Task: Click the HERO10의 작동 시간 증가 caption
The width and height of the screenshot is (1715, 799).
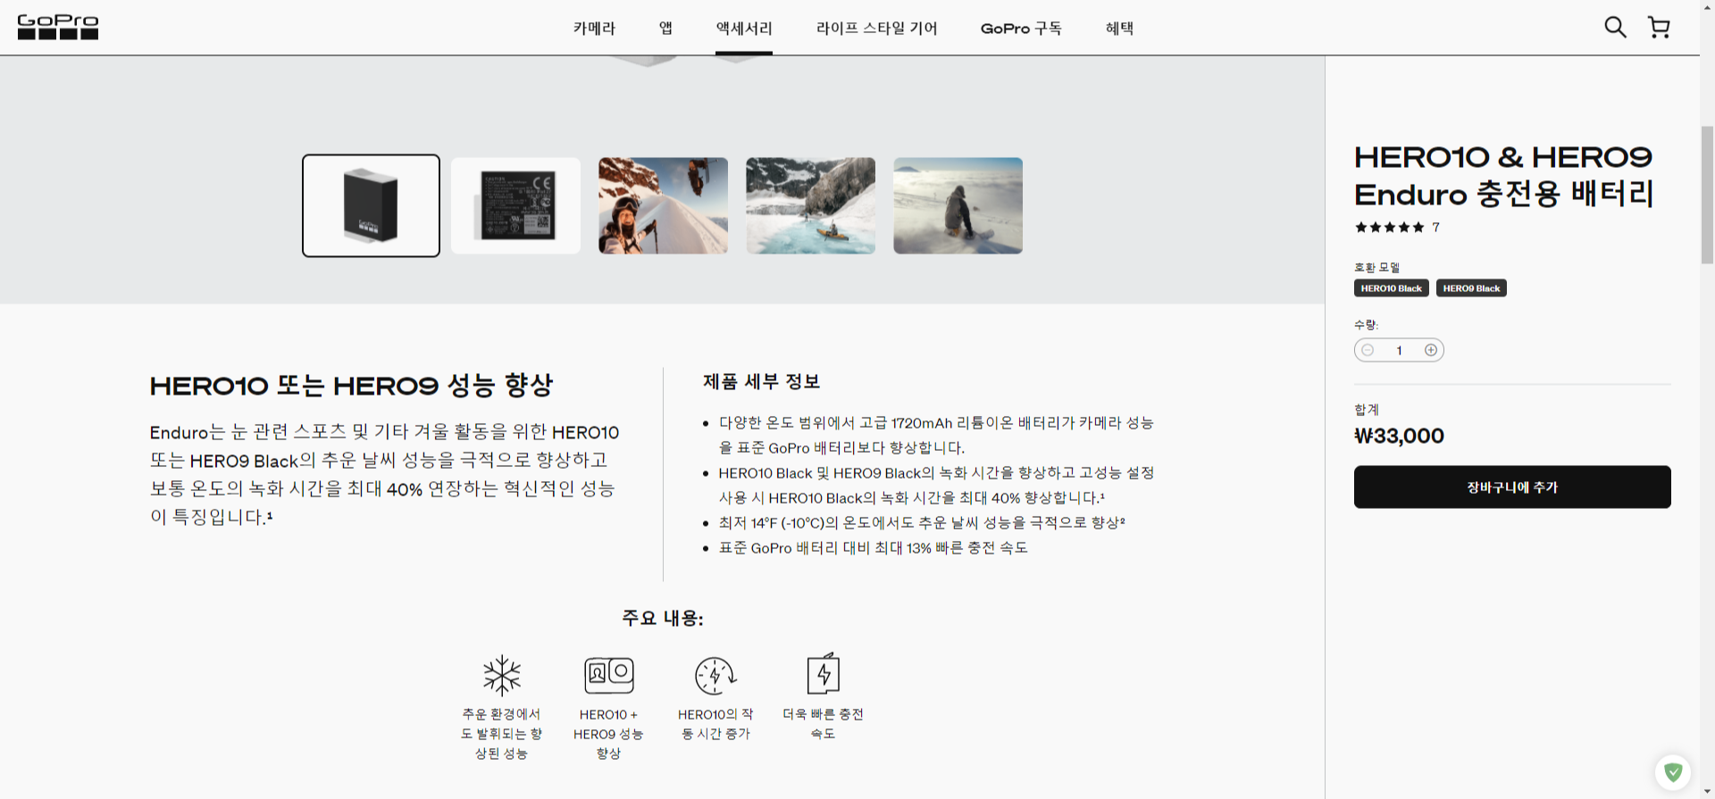Action: point(715,724)
